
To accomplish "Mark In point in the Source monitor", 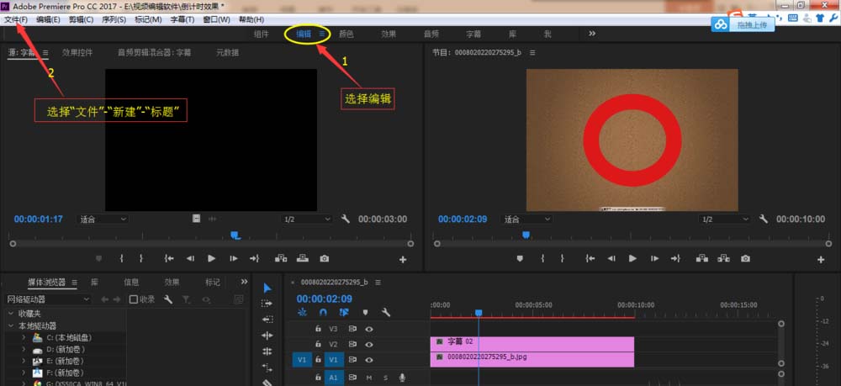I will (x=122, y=258).
